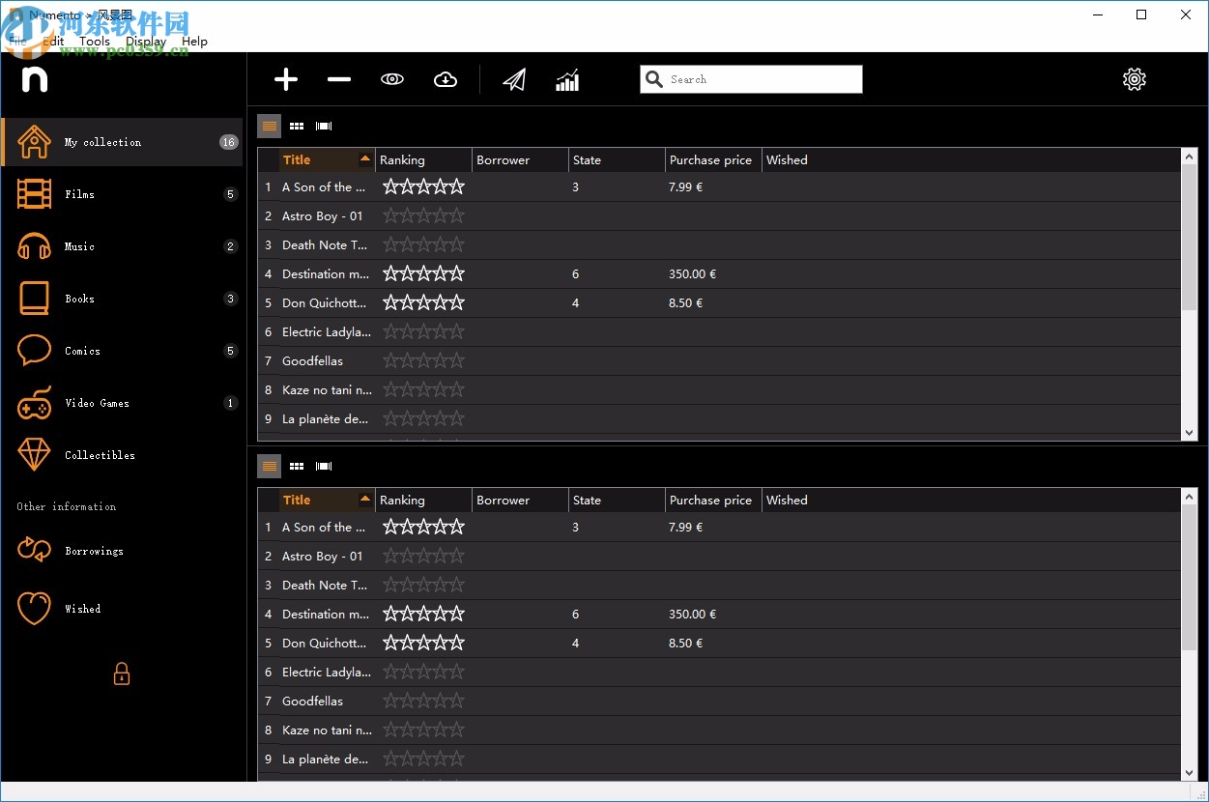Screen dimensions: 1209x802
Task: Open the Tools menu
Action: [x=95, y=42]
